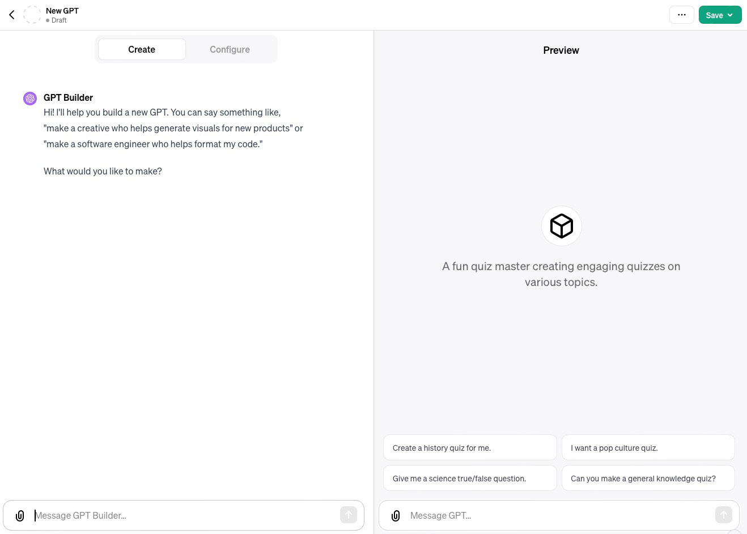Click the cube icon in Preview
This screenshot has height=534, width=747.
[x=562, y=226]
